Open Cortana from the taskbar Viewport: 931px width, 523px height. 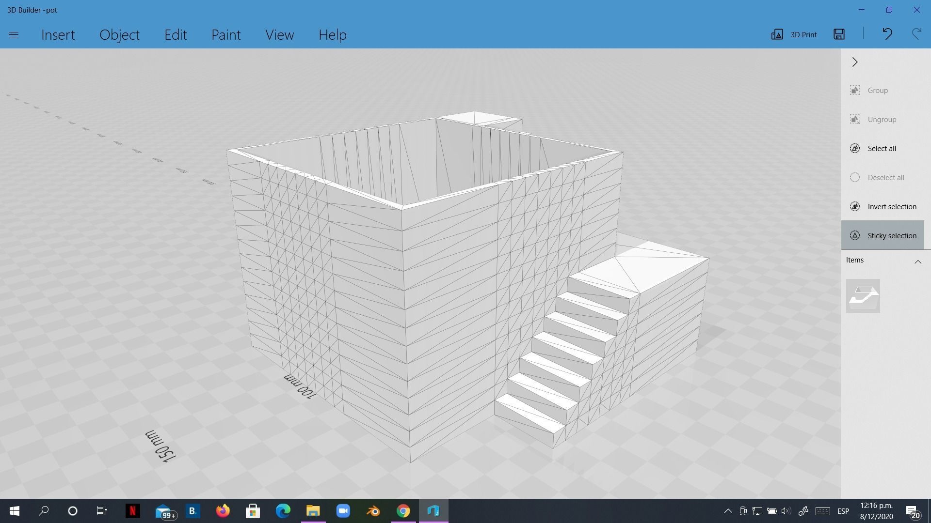73,511
